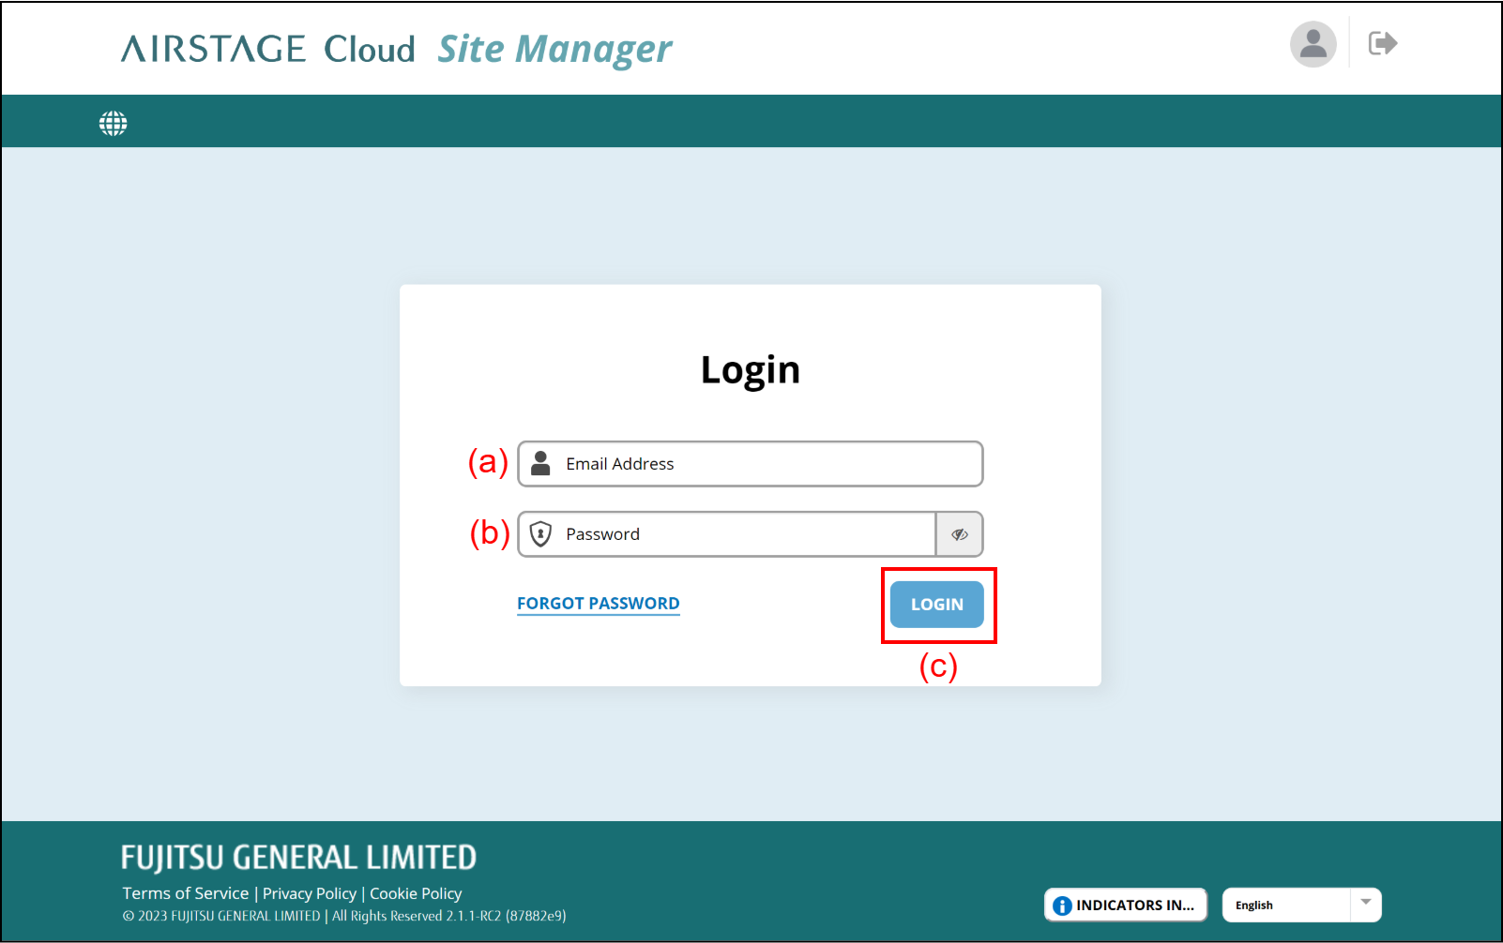Click the Site Manager title text
Image resolution: width=1503 pixels, height=943 pixels.
(554, 49)
